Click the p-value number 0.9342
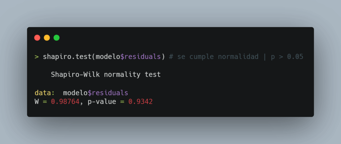This screenshot has height=144, width=341. tap(141, 102)
